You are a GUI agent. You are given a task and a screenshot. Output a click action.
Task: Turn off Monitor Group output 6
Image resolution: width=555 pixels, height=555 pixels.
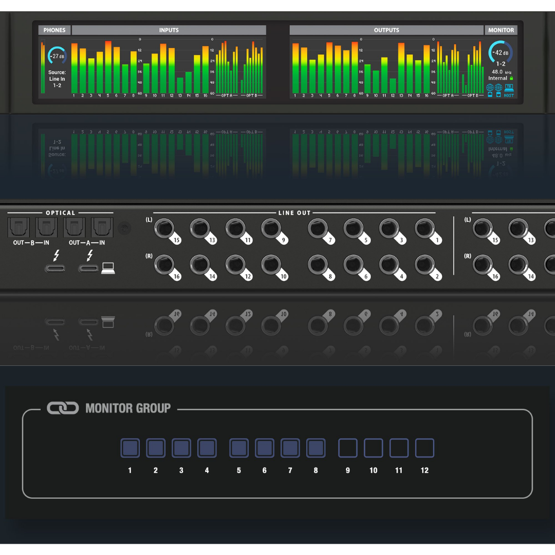click(x=265, y=448)
